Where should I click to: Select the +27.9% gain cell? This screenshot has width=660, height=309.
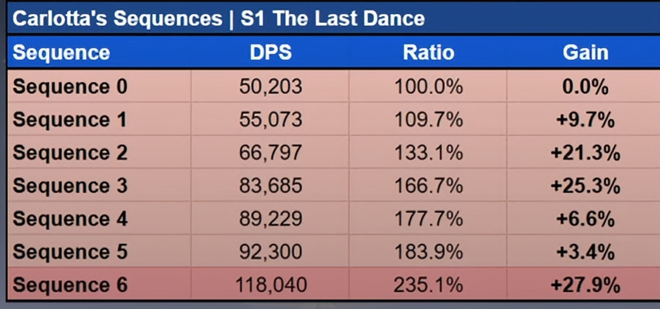(x=585, y=284)
